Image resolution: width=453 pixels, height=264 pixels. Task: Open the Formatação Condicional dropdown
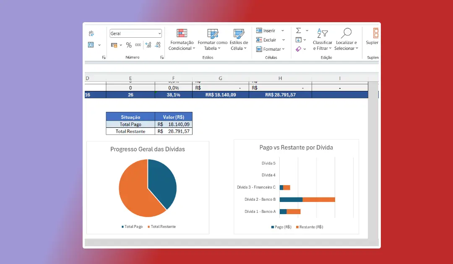pos(182,40)
